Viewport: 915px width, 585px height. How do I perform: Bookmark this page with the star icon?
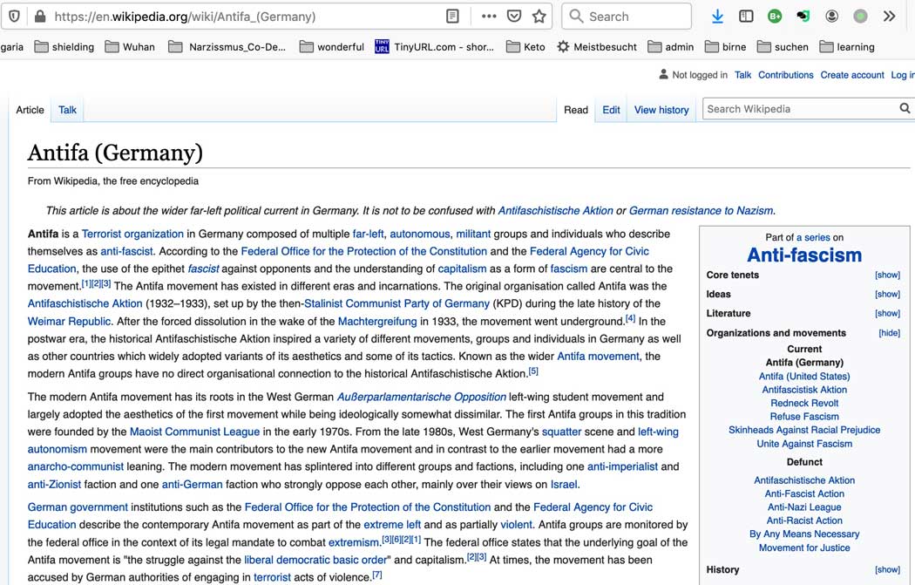[539, 17]
